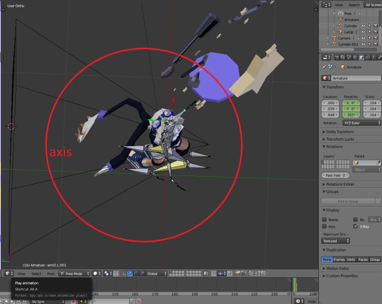Open All Scenes outliner filter dropdown
Viewport: 382px width, 304px height.
(x=373, y=5)
